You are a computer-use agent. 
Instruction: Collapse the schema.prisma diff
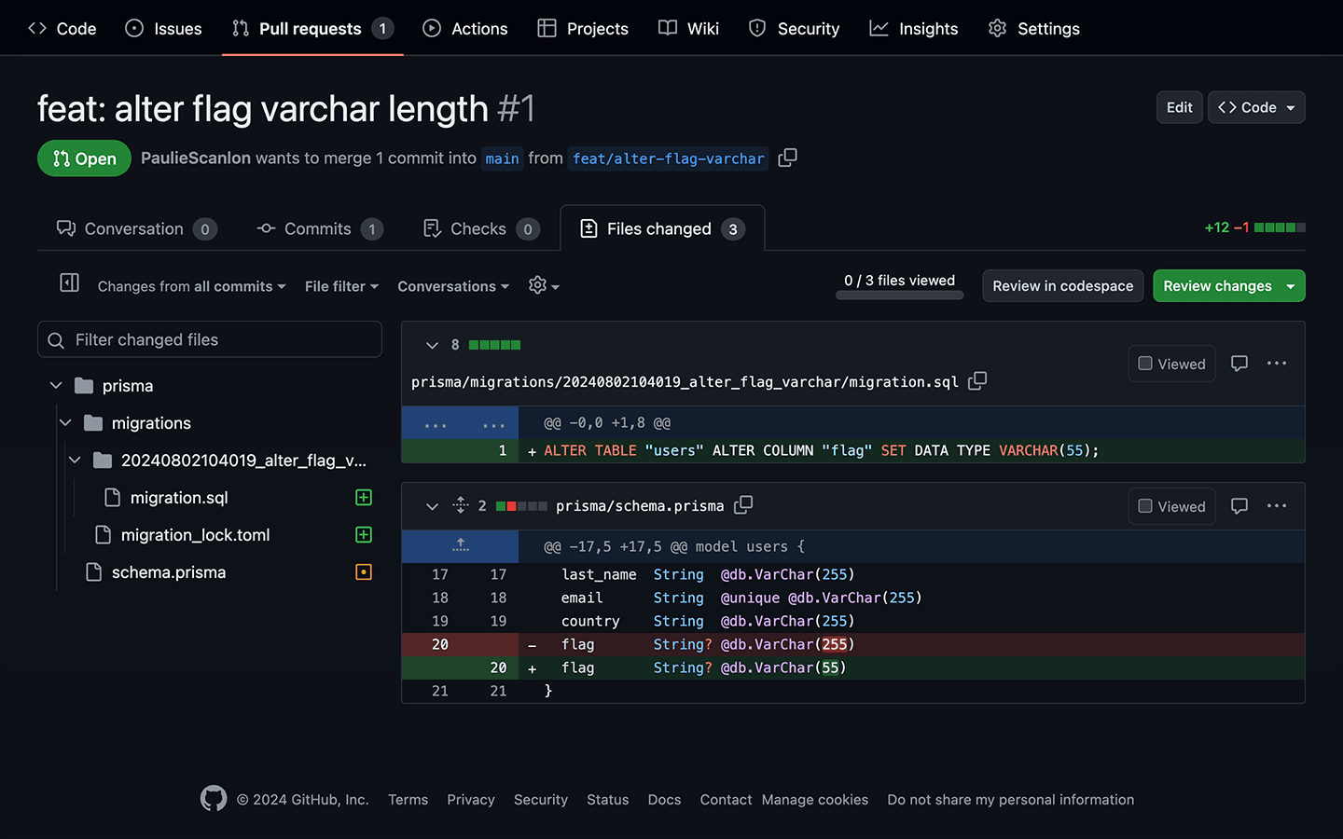432,506
